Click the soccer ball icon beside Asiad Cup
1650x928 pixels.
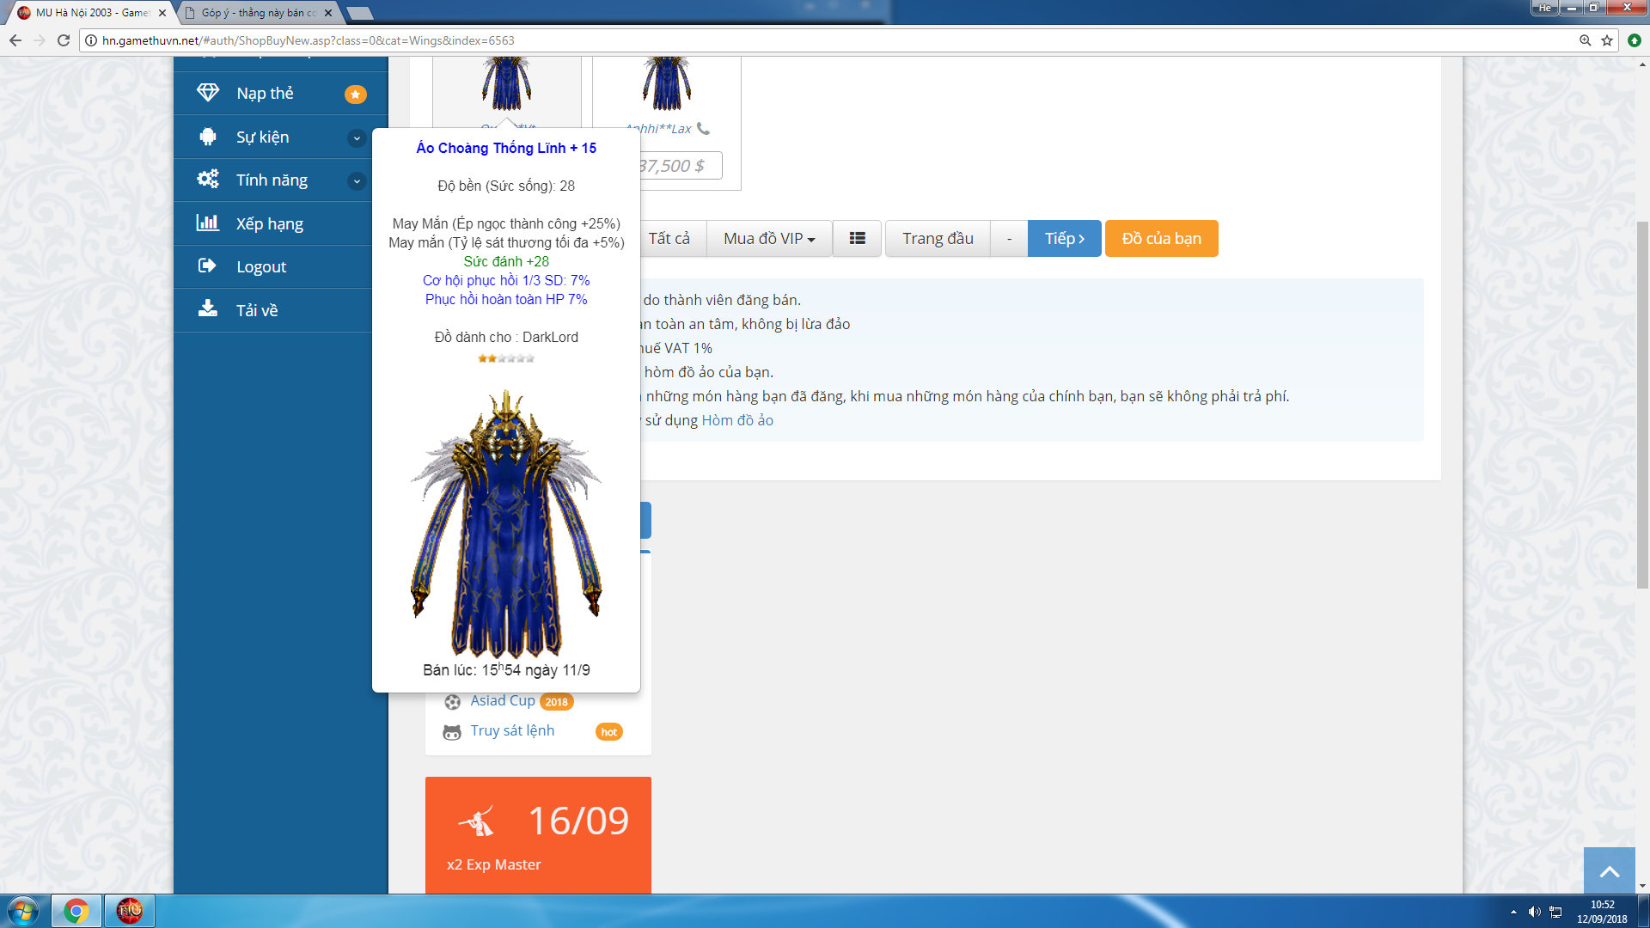453,702
